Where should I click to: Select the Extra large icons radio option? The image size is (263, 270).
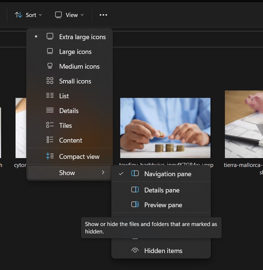82,37
